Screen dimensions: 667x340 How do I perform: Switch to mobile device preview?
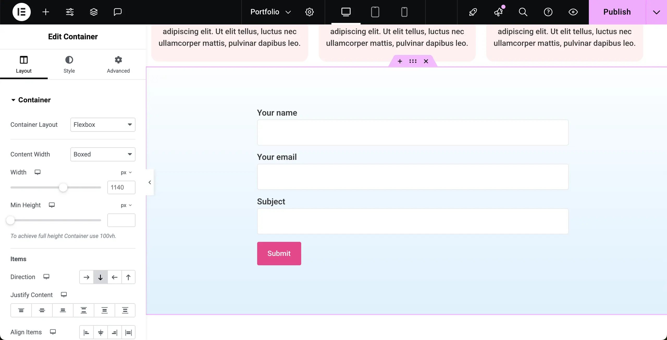pyautogui.click(x=404, y=12)
